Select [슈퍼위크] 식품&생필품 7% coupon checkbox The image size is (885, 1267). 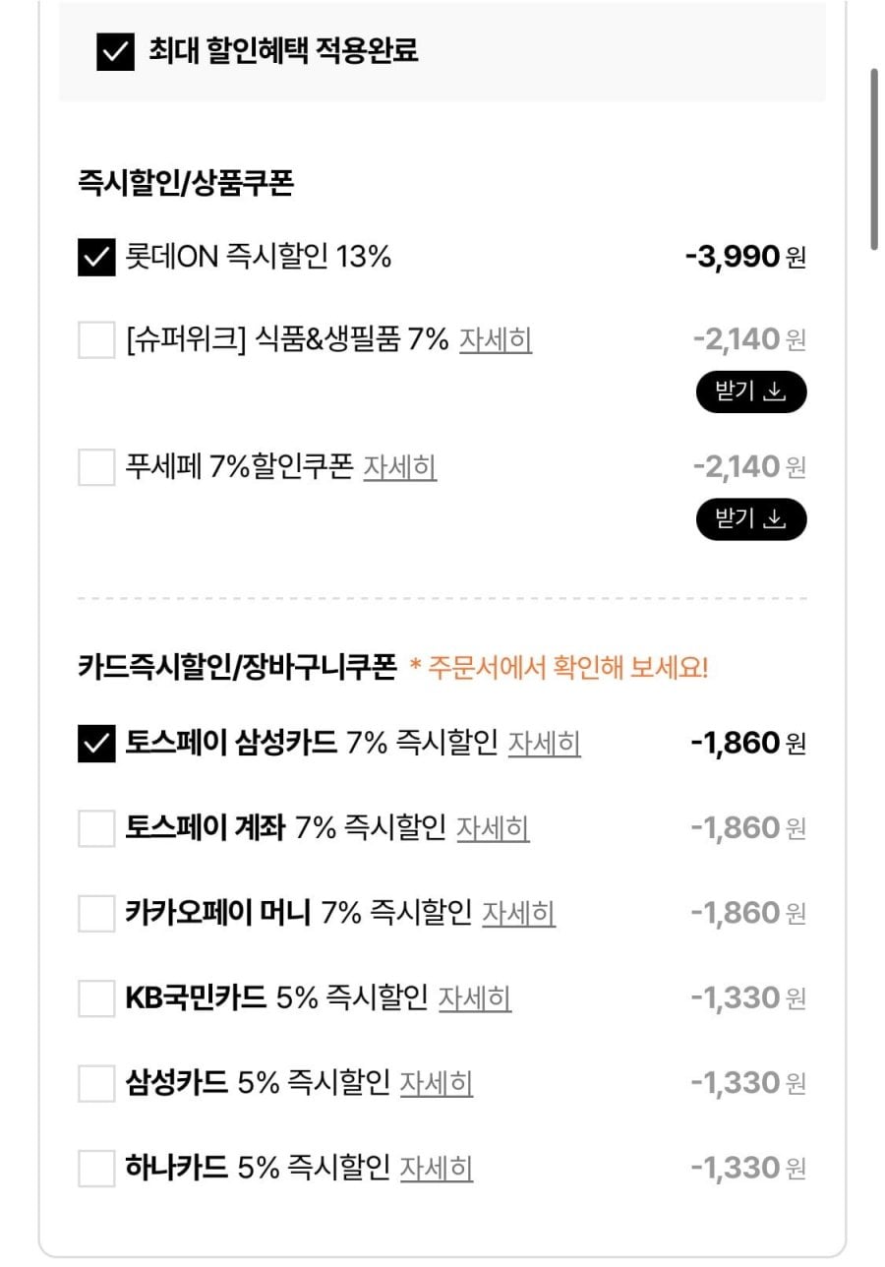[96, 341]
